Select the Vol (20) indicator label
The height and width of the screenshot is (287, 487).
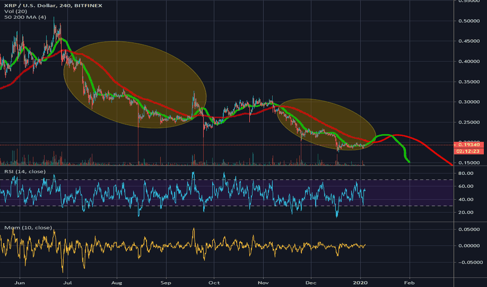16,11
